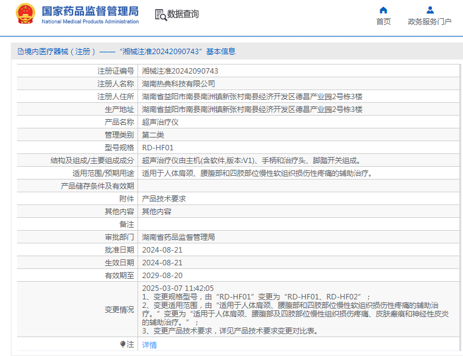Select registration number 湘械注准20242090743 cell
This screenshot has width=463, height=356.
pyautogui.click(x=180, y=71)
